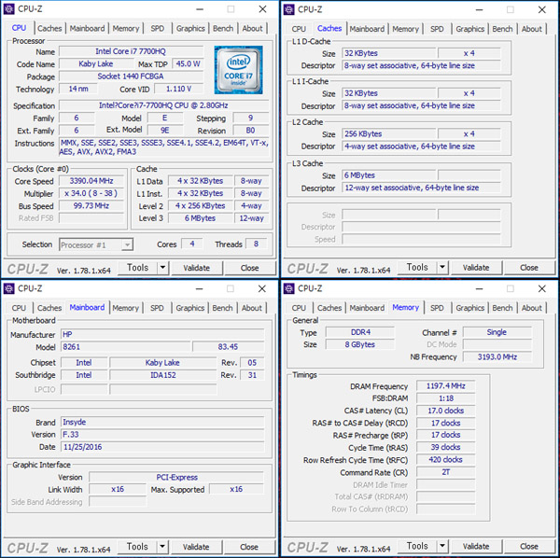560x558 pixels.
Task: Select CPU tab in the Caches tab window
Action: [x=299, y=29]
